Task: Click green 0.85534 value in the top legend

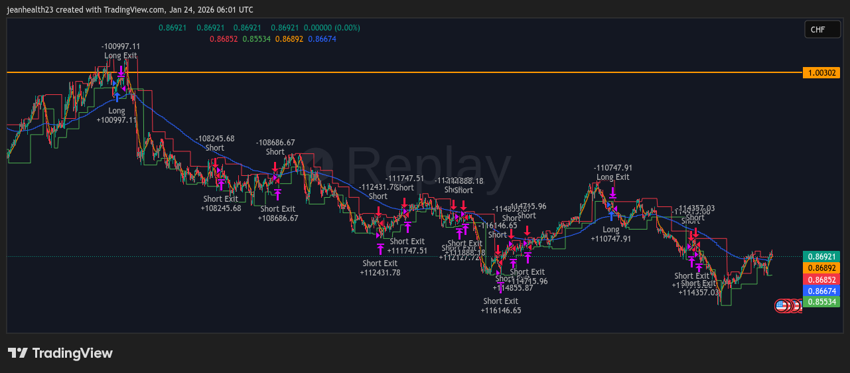Action: click(256, 39)
